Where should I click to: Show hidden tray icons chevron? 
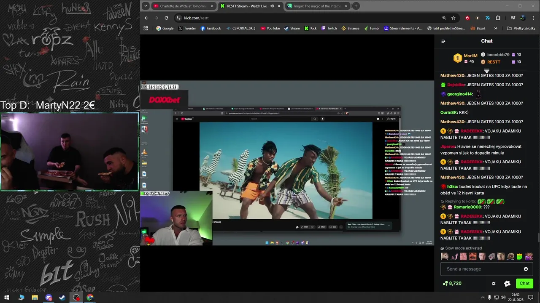click(483, 298)
